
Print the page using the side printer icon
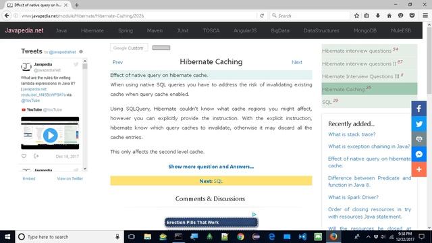pos(418,139)
